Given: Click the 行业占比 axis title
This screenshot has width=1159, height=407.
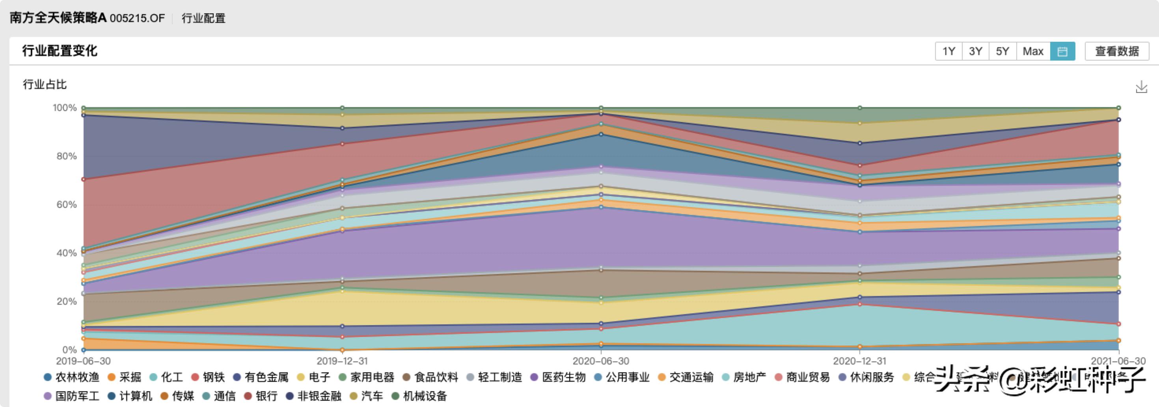Looking at the screenshot, I should click(x=45, y=85).
